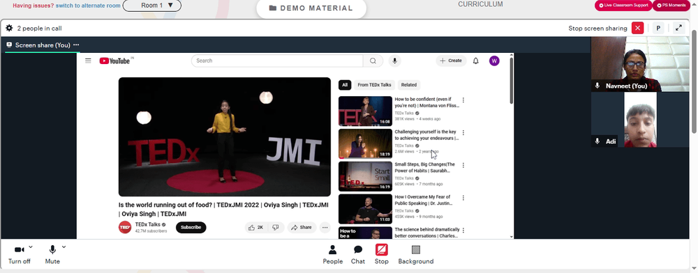Open YouTube notifications bell
Screen dimensions: 698x273
[x=475, y=61]
